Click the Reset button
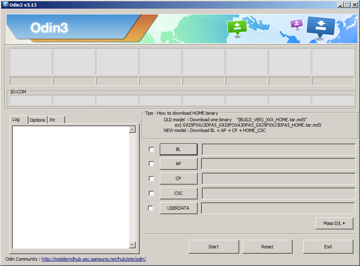The image size is (360, 266). tap(267, 247)
